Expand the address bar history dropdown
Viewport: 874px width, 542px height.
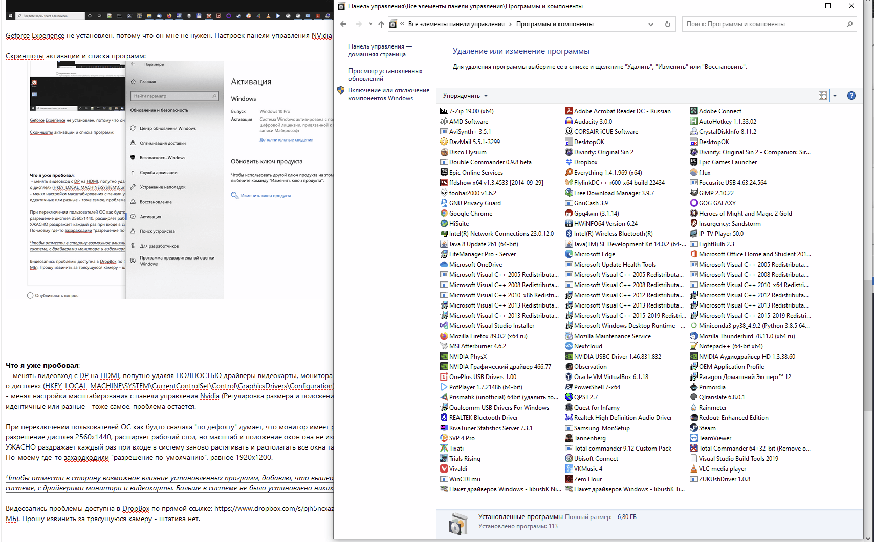tap(651, 24)
